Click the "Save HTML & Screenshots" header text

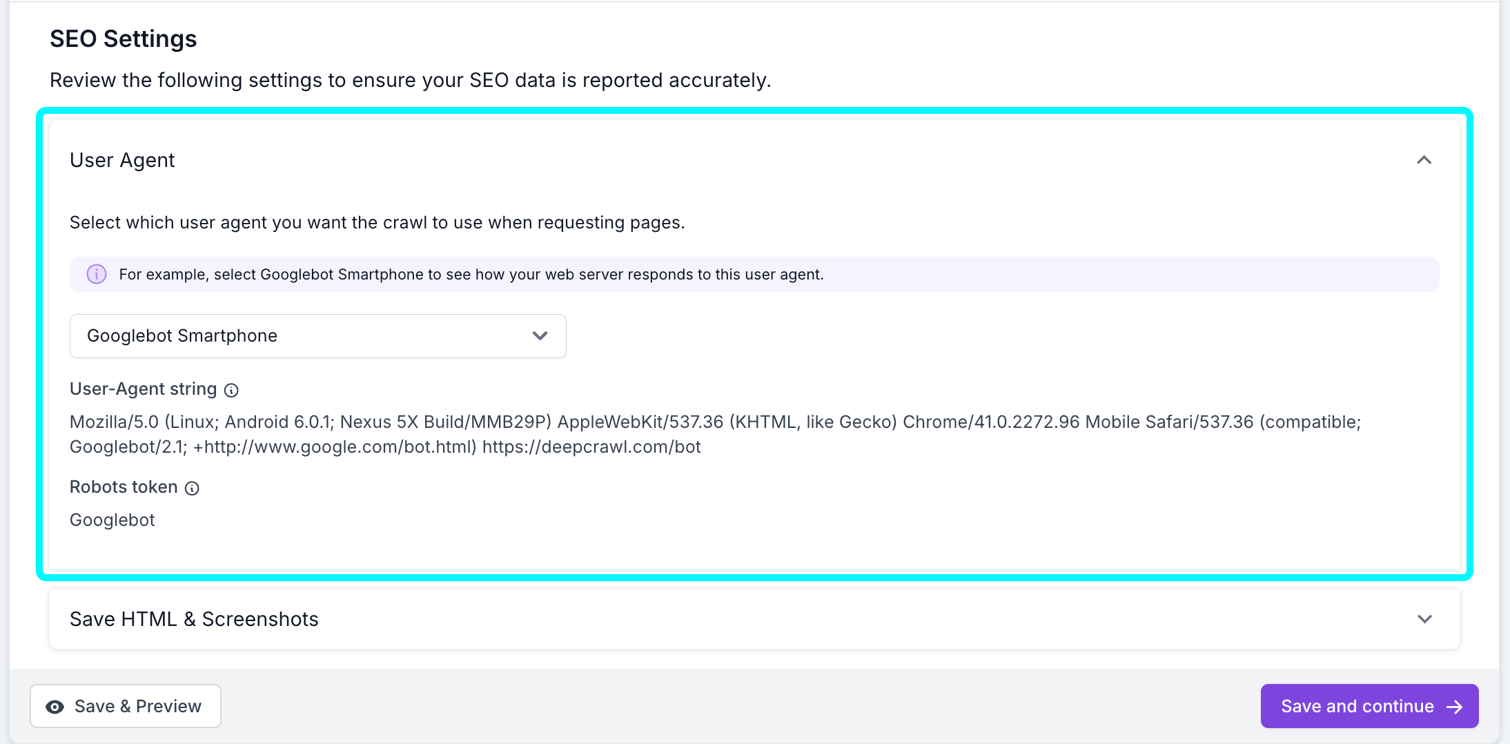click(194, 619)
